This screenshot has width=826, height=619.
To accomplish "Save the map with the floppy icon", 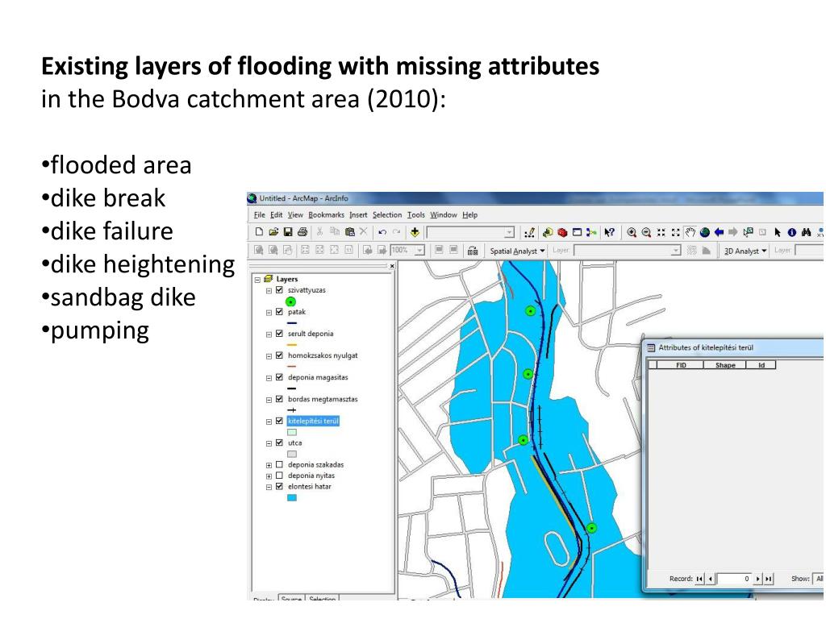I will 288,231.
